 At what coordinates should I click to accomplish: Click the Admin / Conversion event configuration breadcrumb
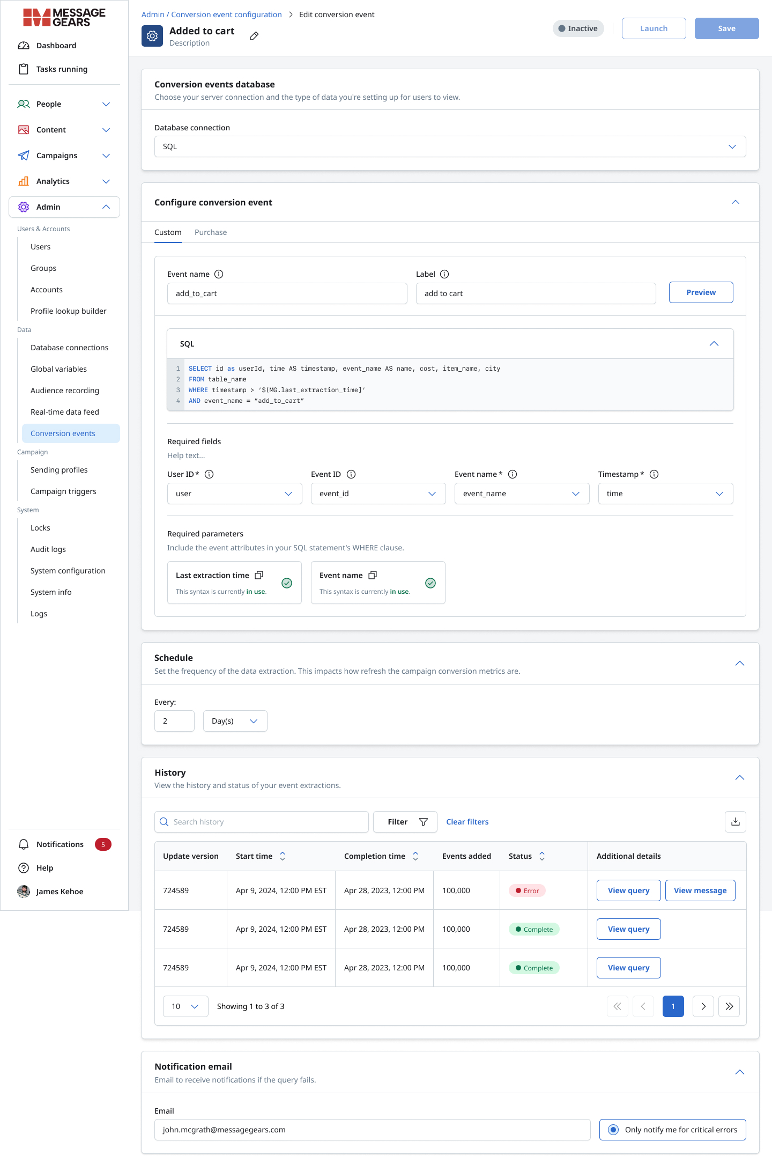click(212, 14)
